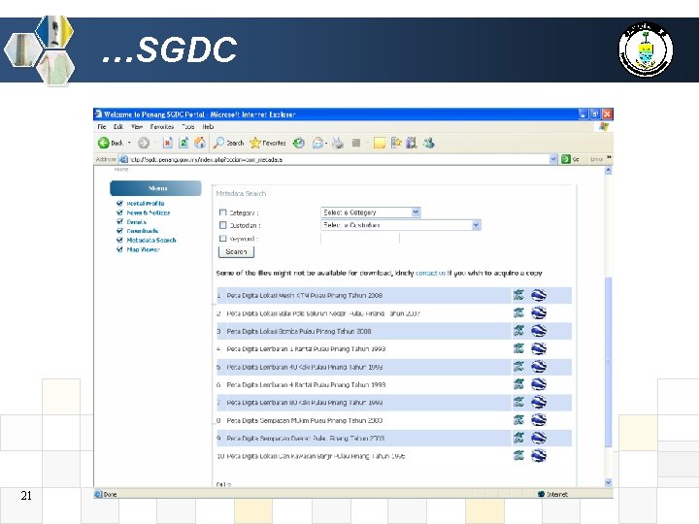This screenshot has height=524, width=699.
Task: Select row Peta Digita Lokasi Mesin ATM
Action: click(x=393, y=295)
